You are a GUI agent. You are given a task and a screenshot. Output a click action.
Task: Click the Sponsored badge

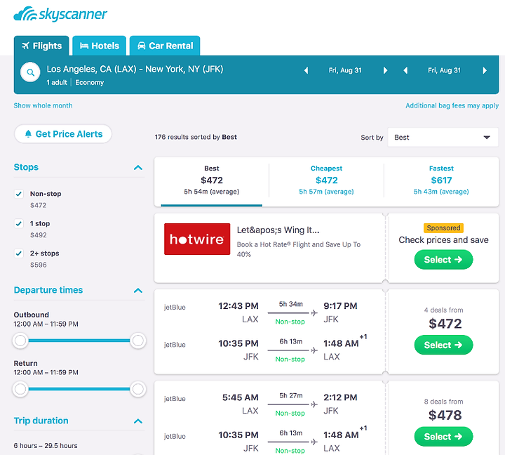(443, 228)
